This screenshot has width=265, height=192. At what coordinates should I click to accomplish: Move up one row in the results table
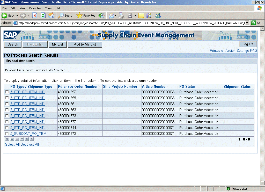[x=17, y=139]
